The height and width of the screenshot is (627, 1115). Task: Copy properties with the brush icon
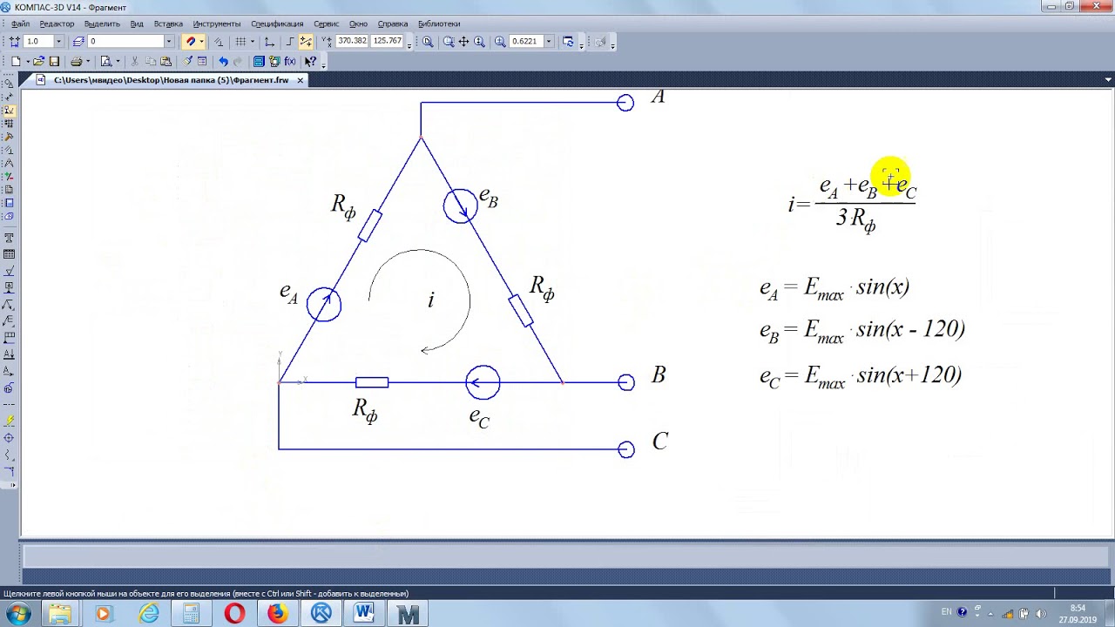(187, 62)
